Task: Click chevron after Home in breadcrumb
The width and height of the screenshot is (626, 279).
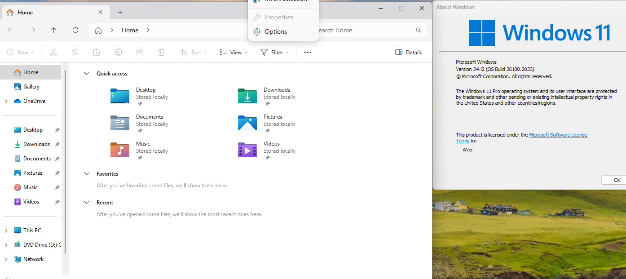Action: [x=148, y=30]
